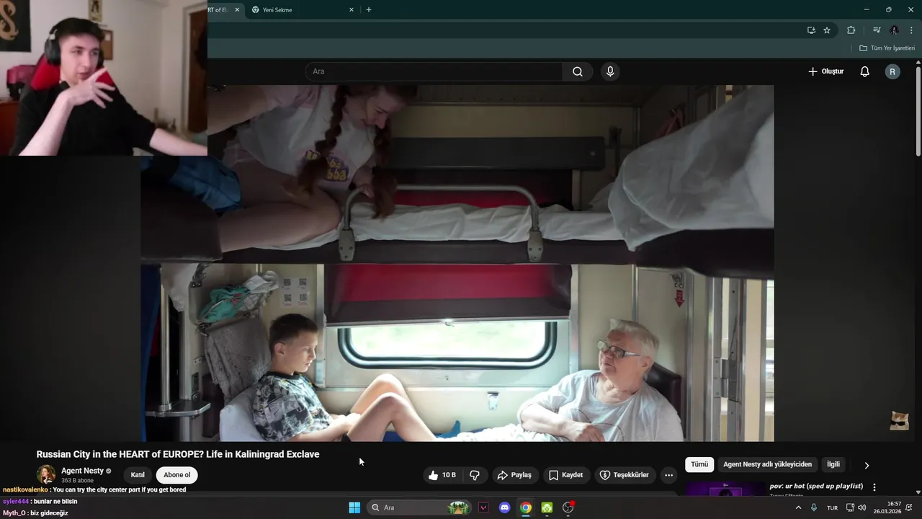Open the Agent Nesty channel name link
The height and width of the screenshot is (519, 922).
82,471
